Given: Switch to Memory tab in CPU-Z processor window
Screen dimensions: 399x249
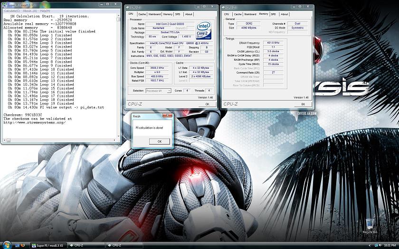Looking at the screenshot, I should pos(168,14).
